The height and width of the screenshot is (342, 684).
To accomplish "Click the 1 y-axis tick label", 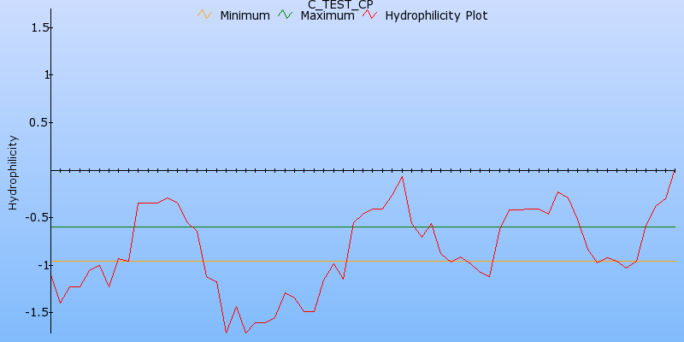I will (47, 75).
